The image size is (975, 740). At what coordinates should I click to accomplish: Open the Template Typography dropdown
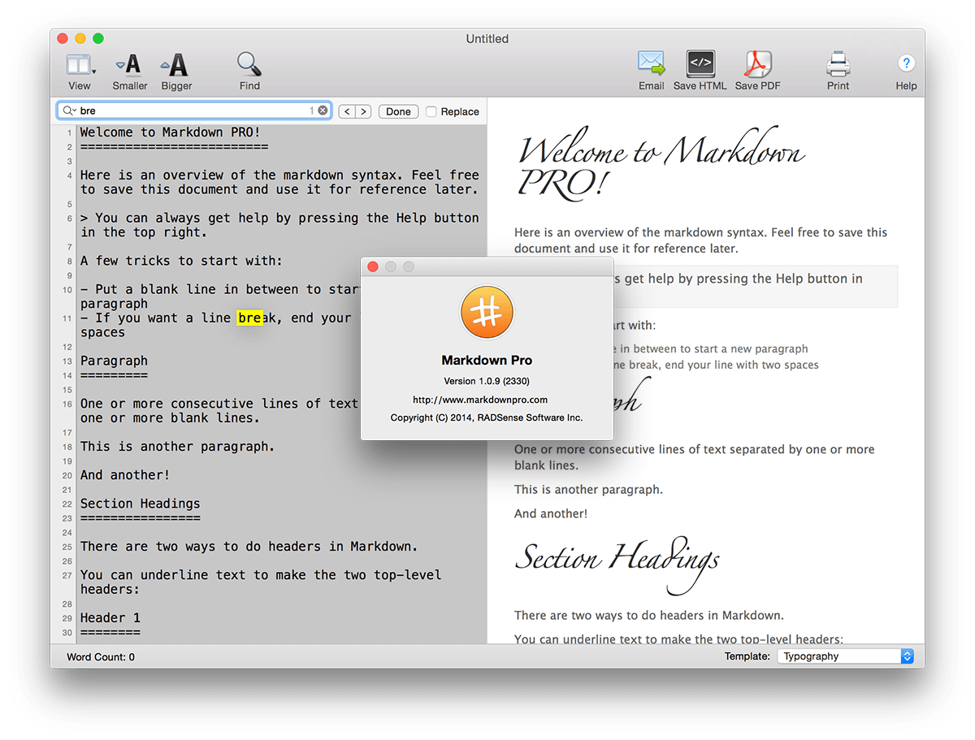point(846,656)
